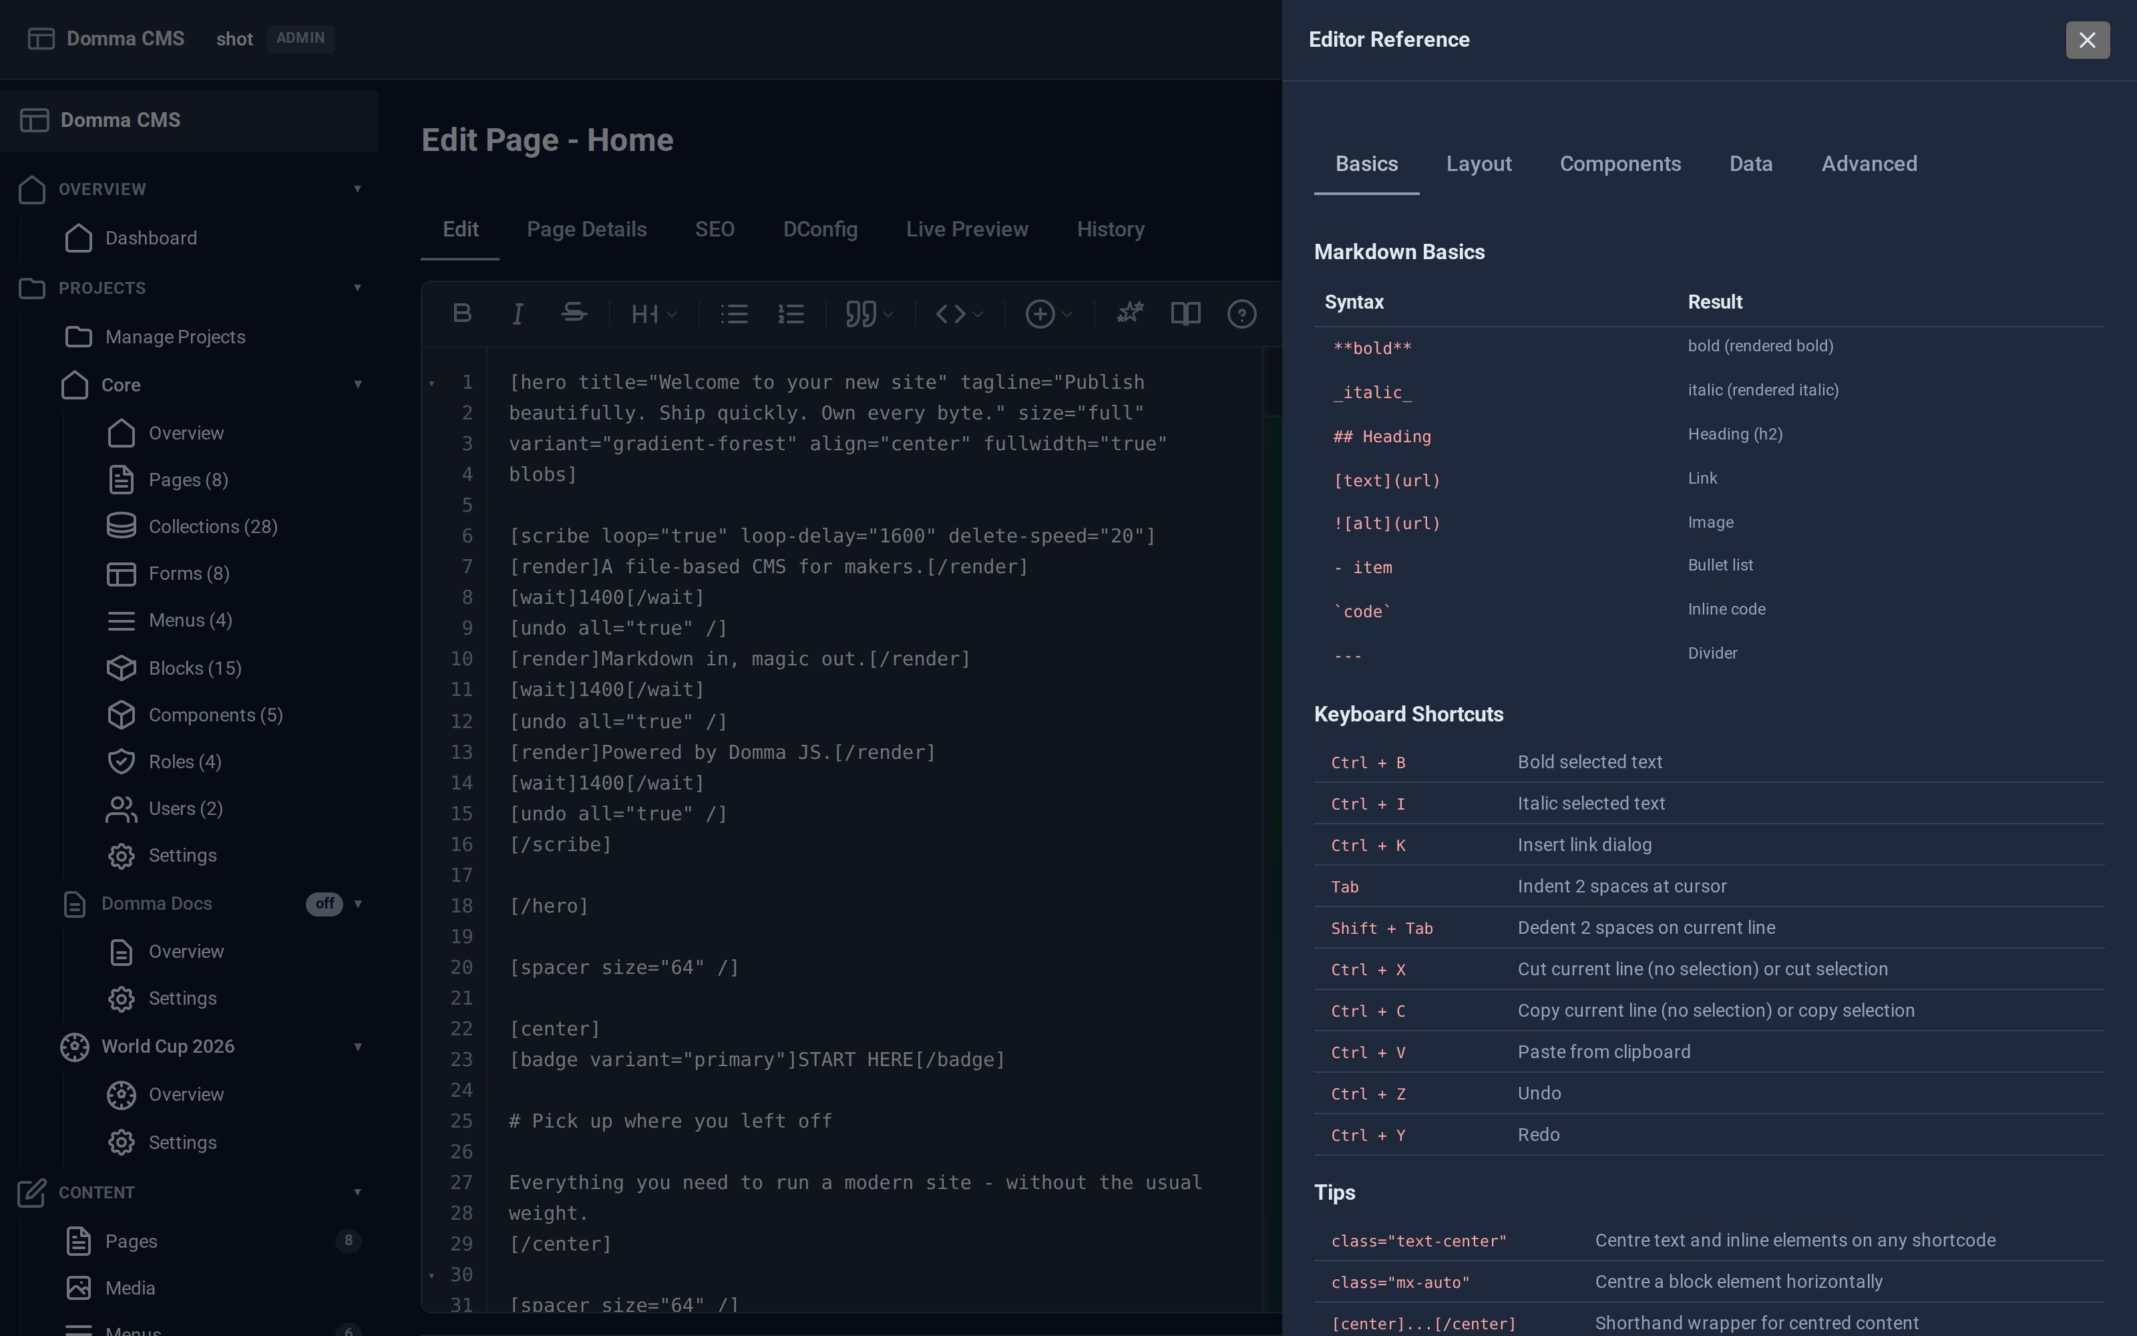Viewport: 2137px width, 1336px height.
Task: Click the Ctrl + K shortcut row
Action: (x=1710, y=845)
